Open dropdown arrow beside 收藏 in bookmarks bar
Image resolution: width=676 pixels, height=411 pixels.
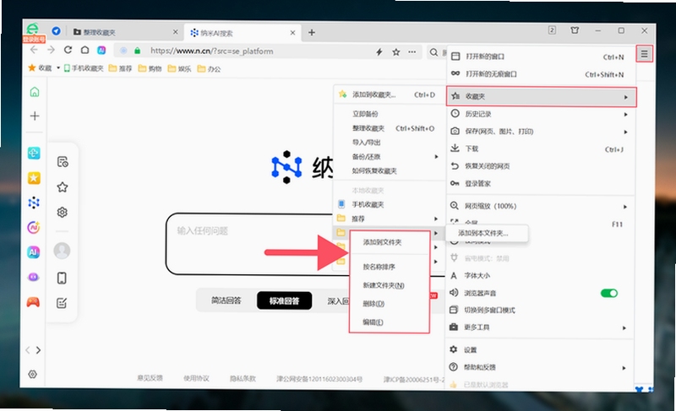[58, 68]
